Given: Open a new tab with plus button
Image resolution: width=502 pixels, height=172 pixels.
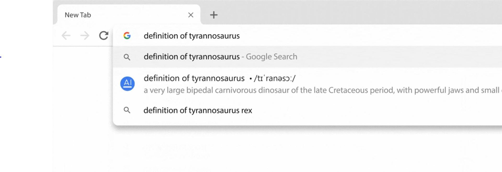Looking at the screenshot, I should 214,15.
